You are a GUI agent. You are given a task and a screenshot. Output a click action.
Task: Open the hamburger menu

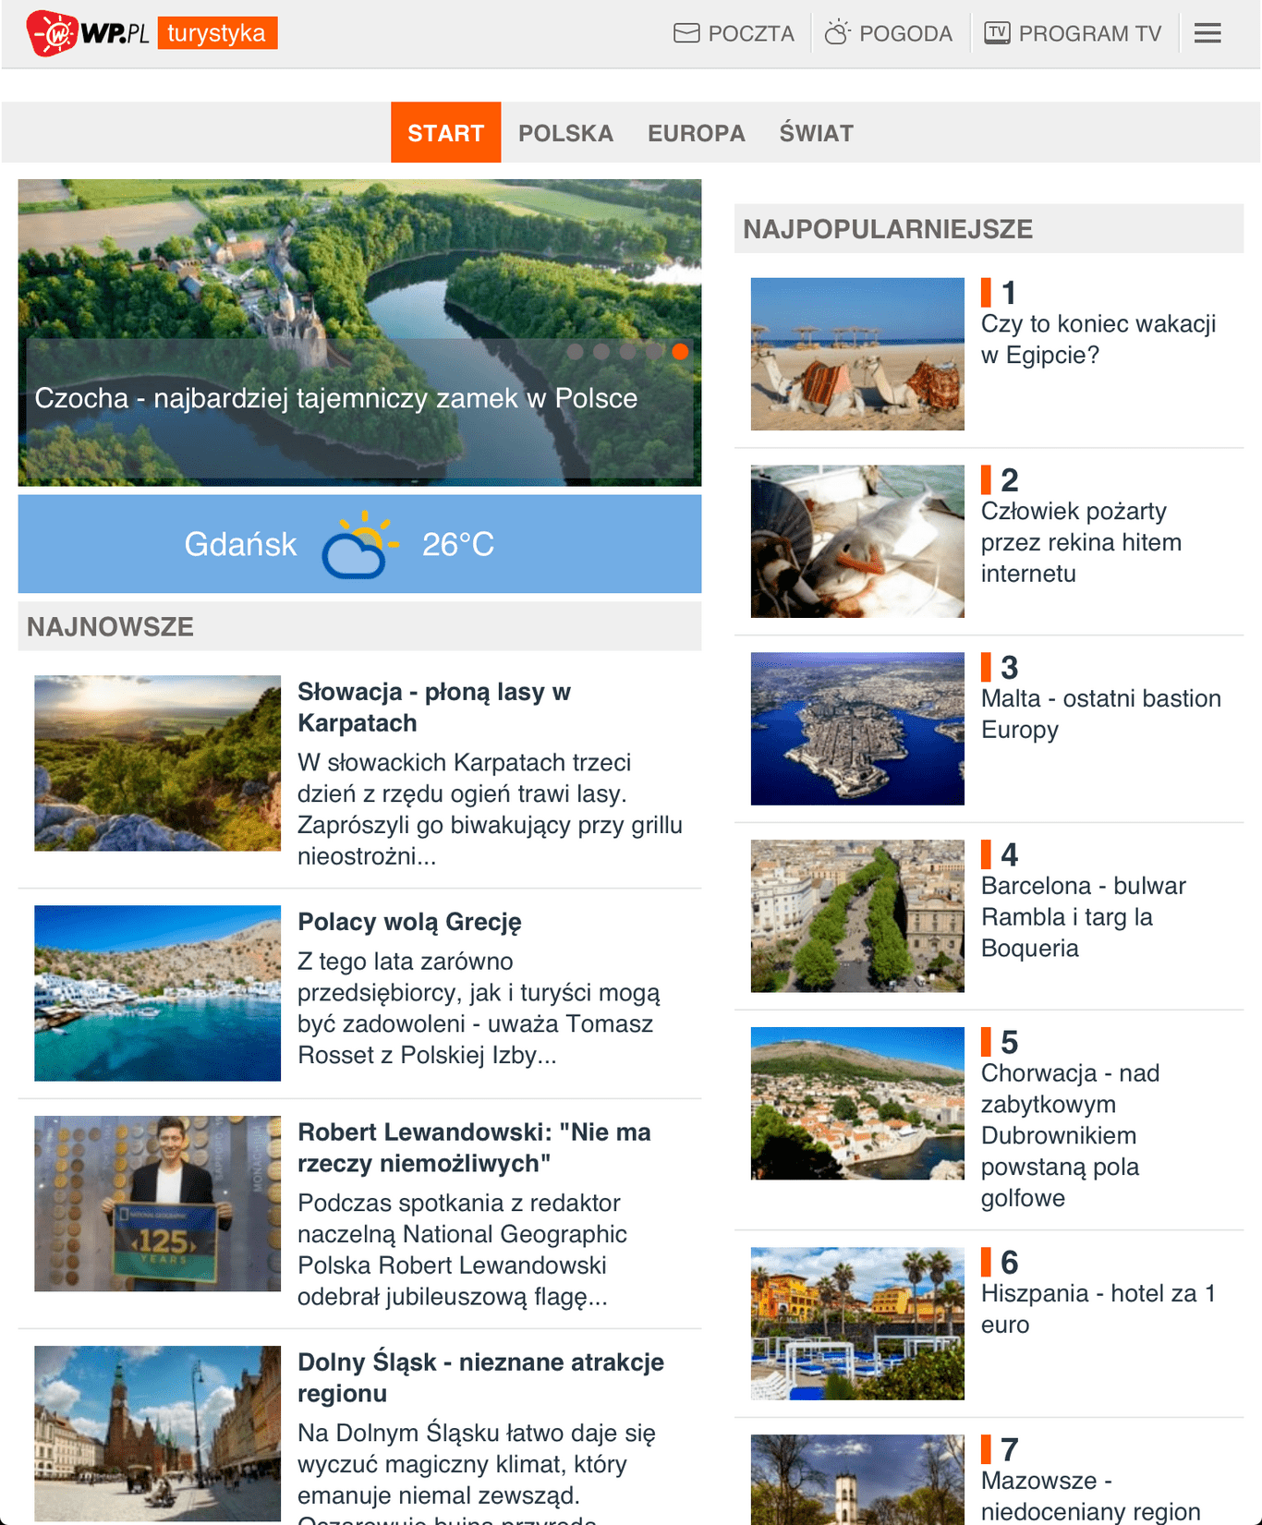[1207, 33]
